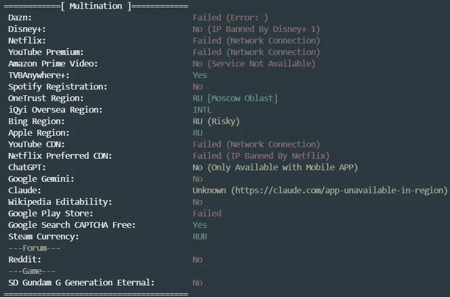Select the Disney+ IP Banned result text
Screen dimensions: 450x297
tap(256, 29)
